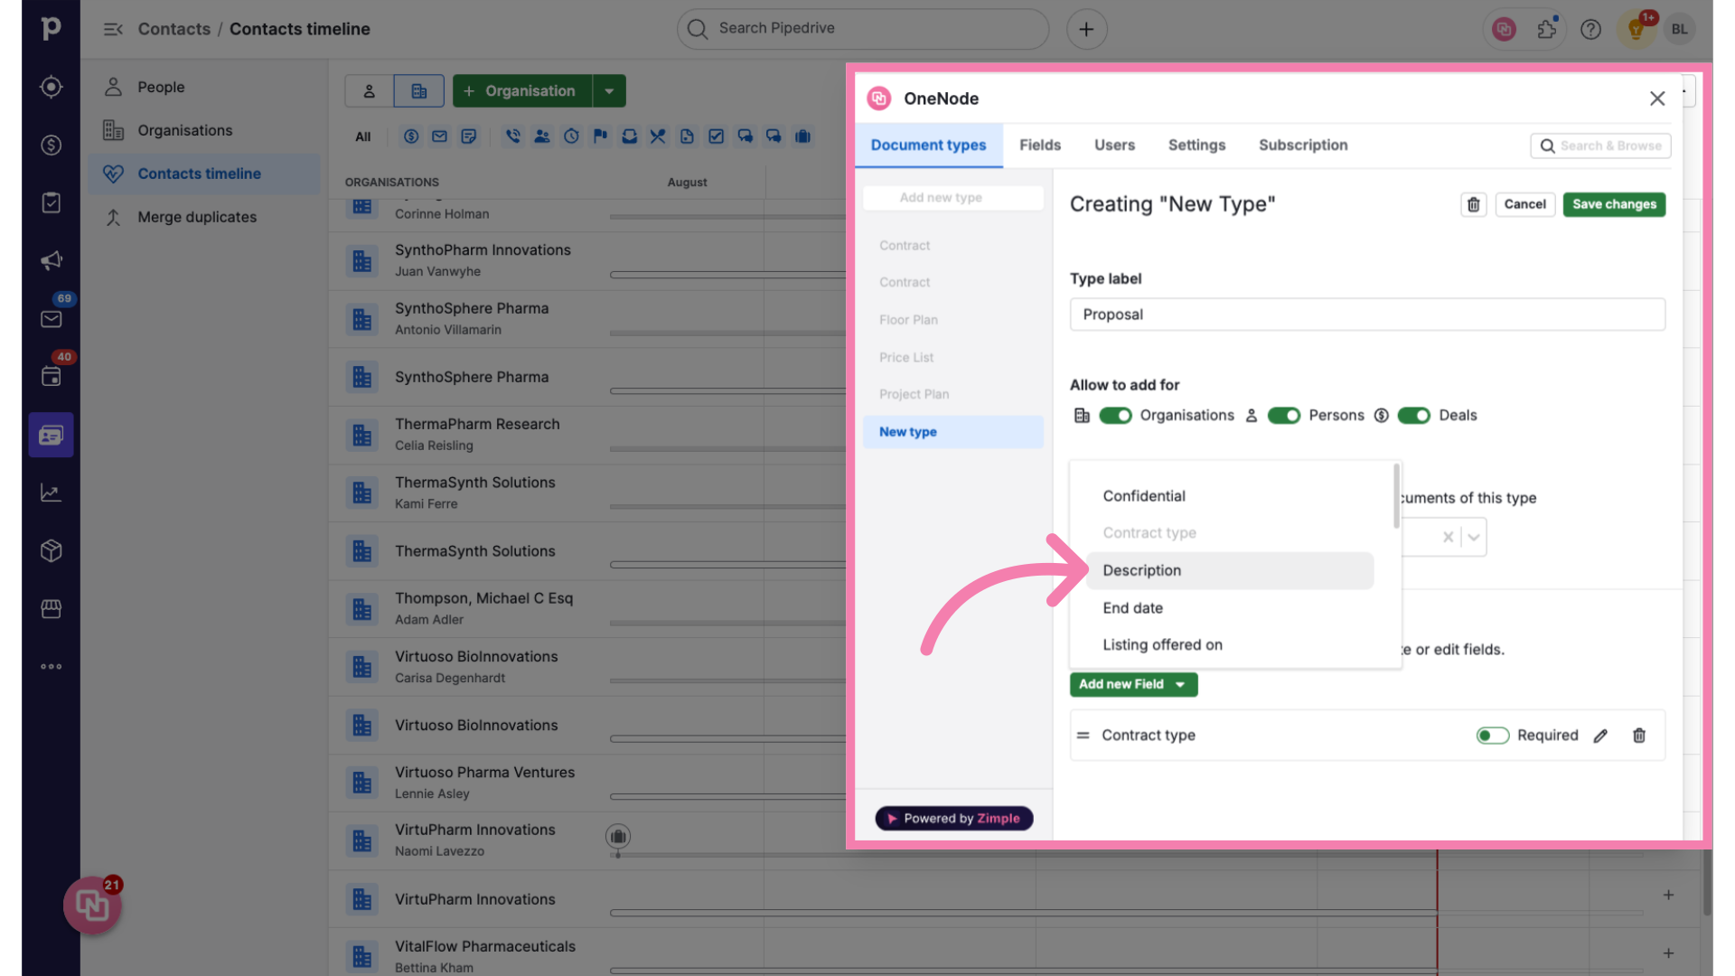Open the More ellipsis in sidebar
This screenshot has height=976, width=1735.
[x=51, y=666]
